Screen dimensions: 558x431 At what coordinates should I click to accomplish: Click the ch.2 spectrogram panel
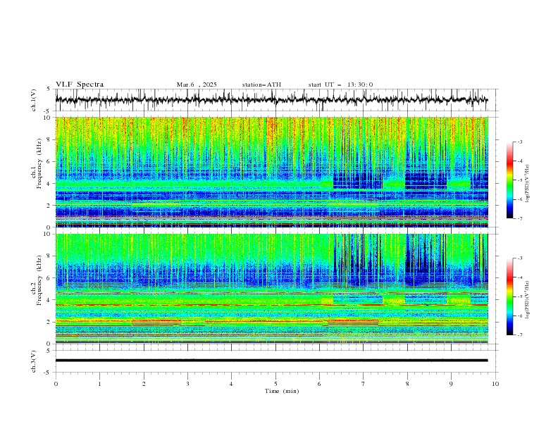pos(271,289)
